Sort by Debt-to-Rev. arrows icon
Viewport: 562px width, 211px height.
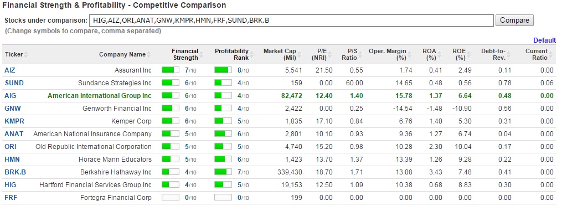[508, 55]
